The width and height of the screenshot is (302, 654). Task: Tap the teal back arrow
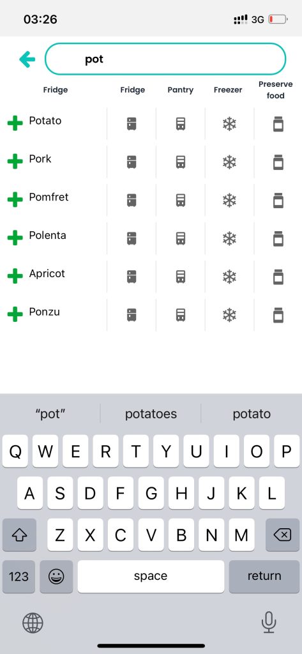(27, 59)
